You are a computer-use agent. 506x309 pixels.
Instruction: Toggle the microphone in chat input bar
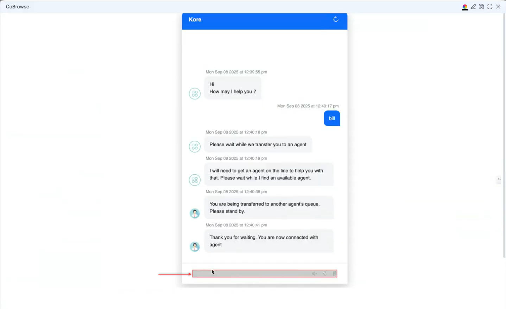[x=324, y=273]
